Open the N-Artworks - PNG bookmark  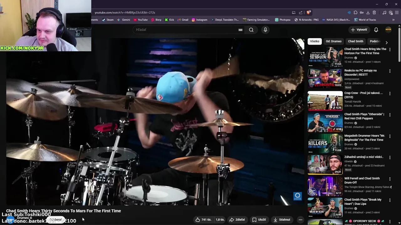click(306, 20)
